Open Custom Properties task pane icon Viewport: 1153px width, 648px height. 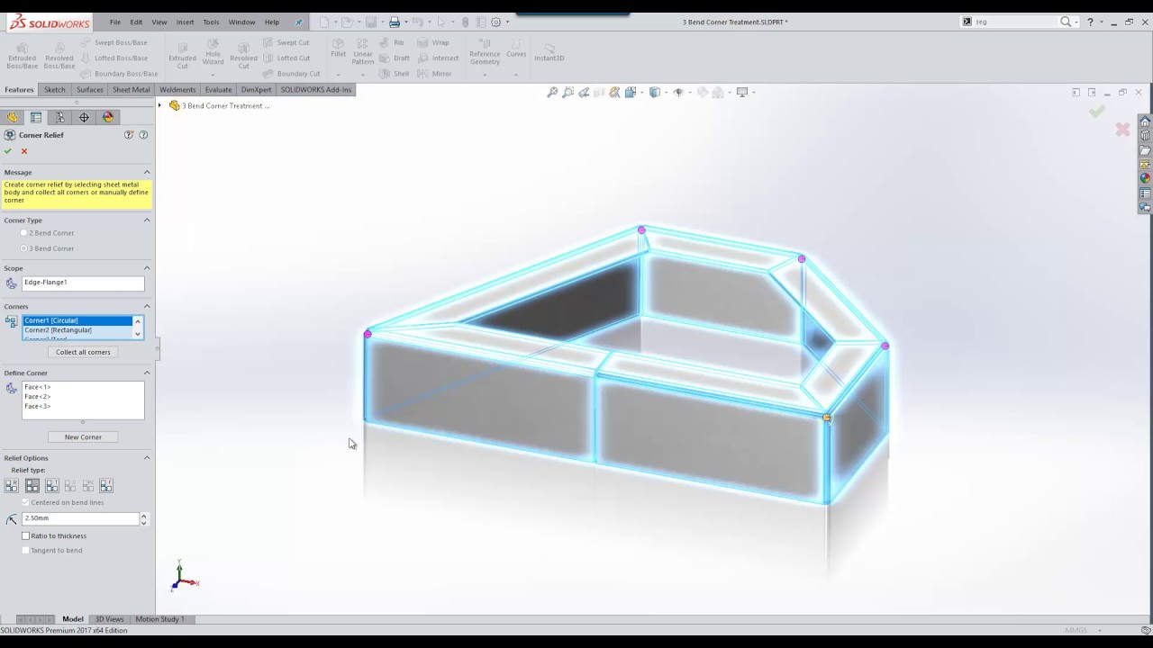(1145, 193)
